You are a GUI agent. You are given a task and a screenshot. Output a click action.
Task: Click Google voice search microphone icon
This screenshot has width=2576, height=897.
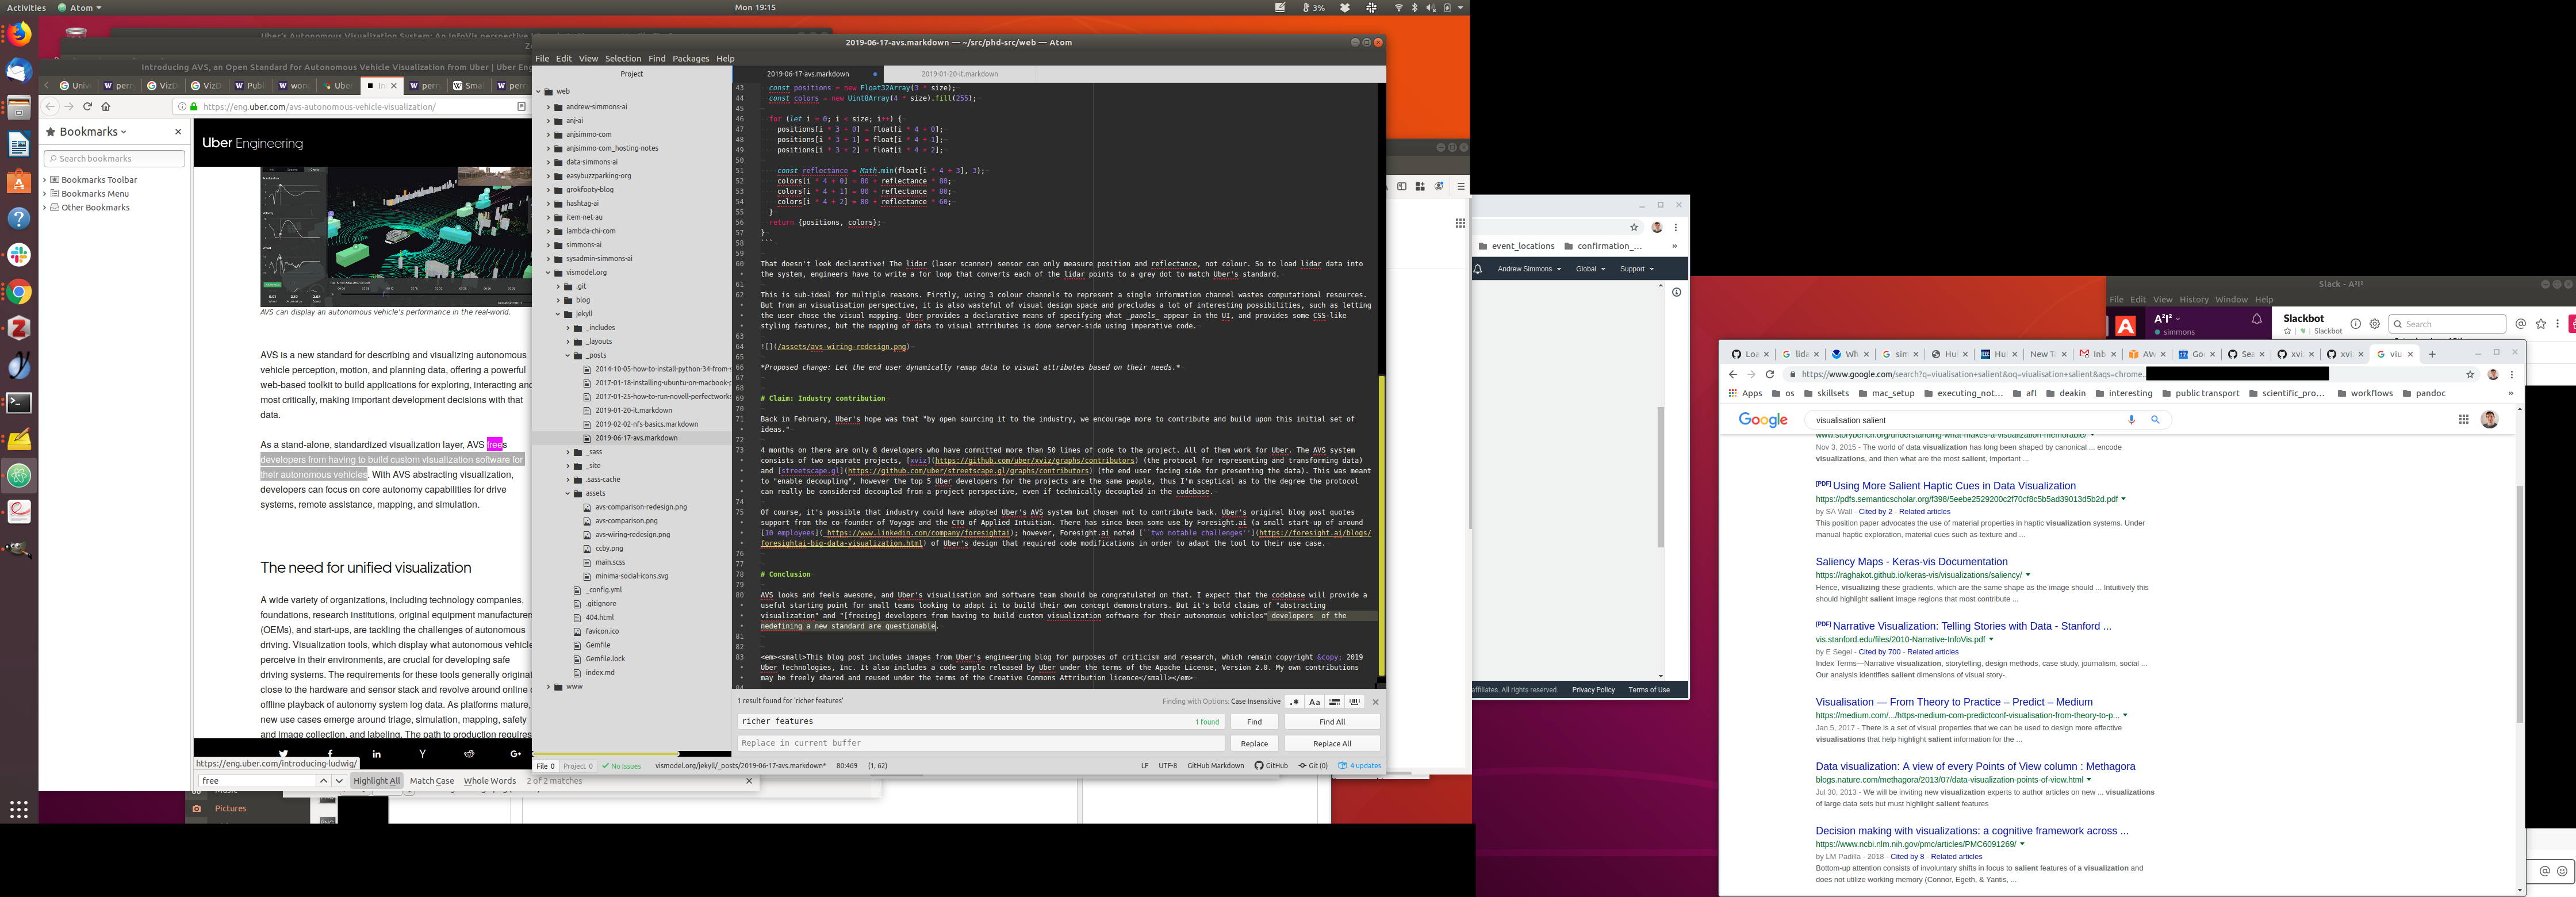(x=2131, y=420)
